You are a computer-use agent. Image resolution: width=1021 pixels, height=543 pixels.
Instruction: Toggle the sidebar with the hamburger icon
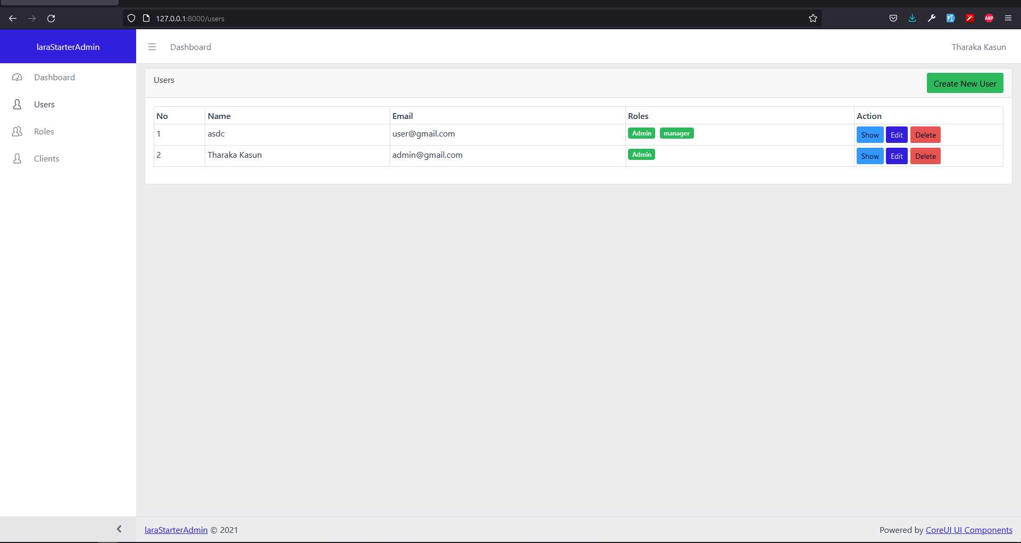pyautogui.click(x=152, y=47)
